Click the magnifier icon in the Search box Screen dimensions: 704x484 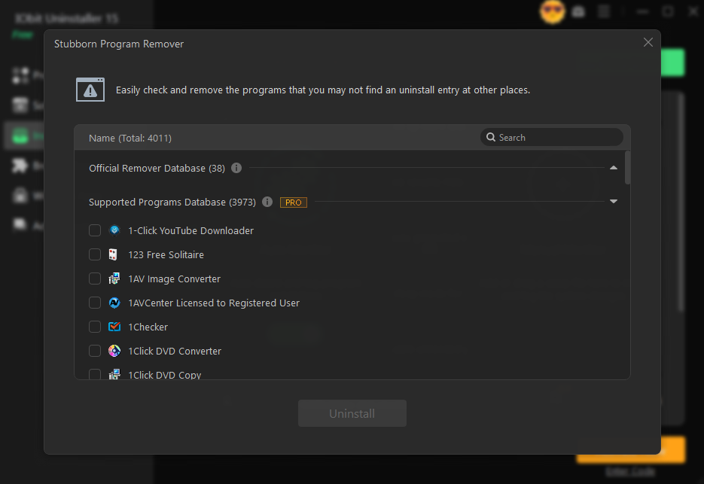492,137
